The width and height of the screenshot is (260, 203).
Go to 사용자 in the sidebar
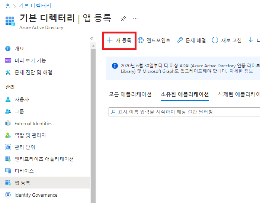coord(22,100)
